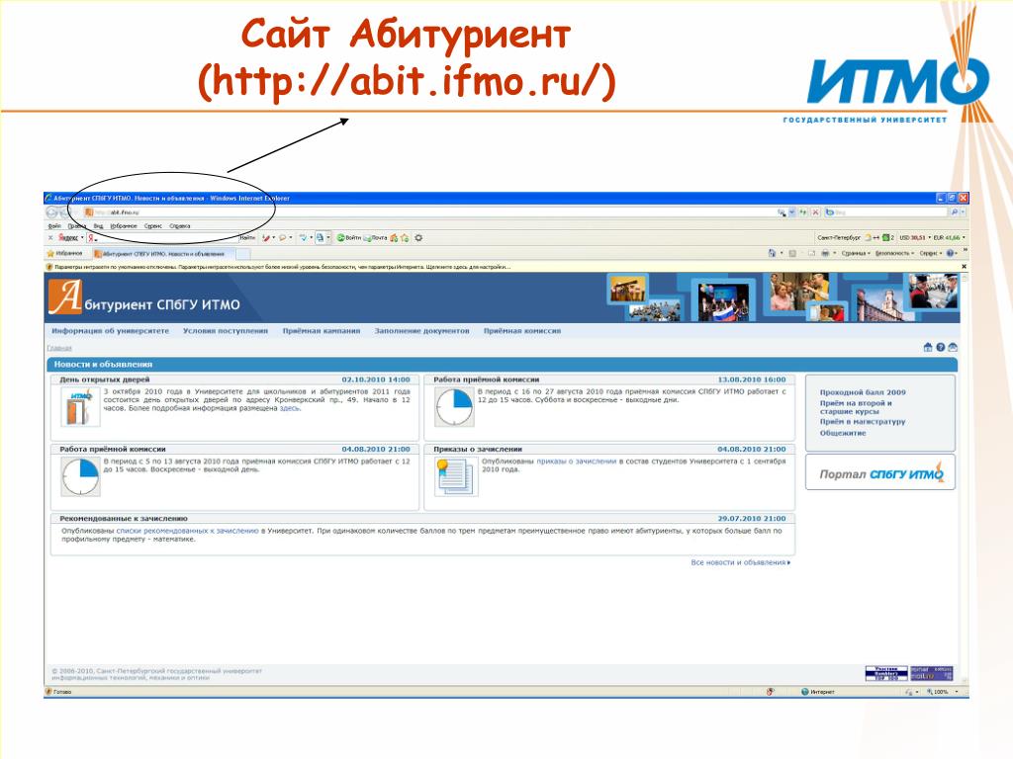Click the compatibility view icon in address bar
The height and width of the screenshot is (759, 1013).
click(782, 212)
